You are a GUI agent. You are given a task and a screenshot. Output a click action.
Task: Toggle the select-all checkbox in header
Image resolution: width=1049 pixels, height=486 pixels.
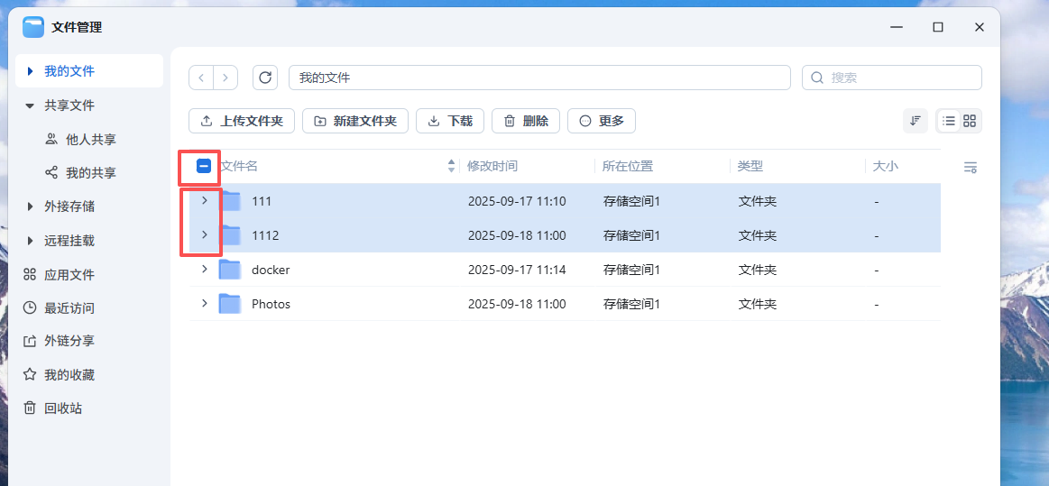coord(204,166)
